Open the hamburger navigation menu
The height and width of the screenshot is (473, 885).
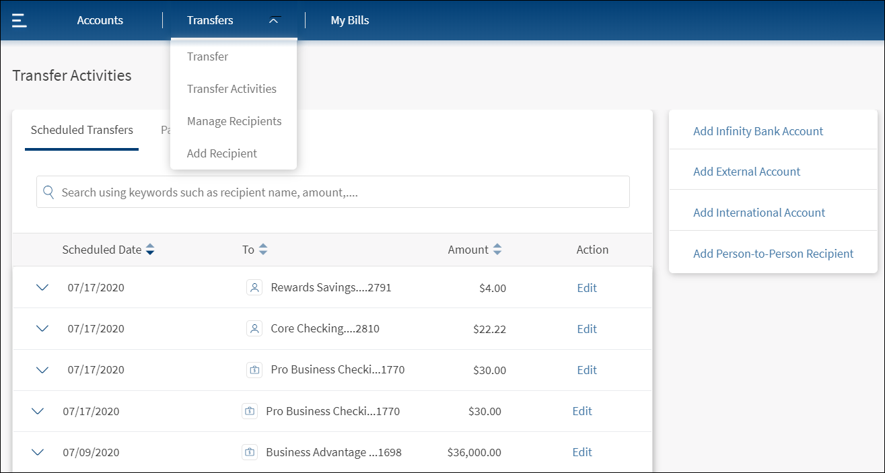point(20,20)
